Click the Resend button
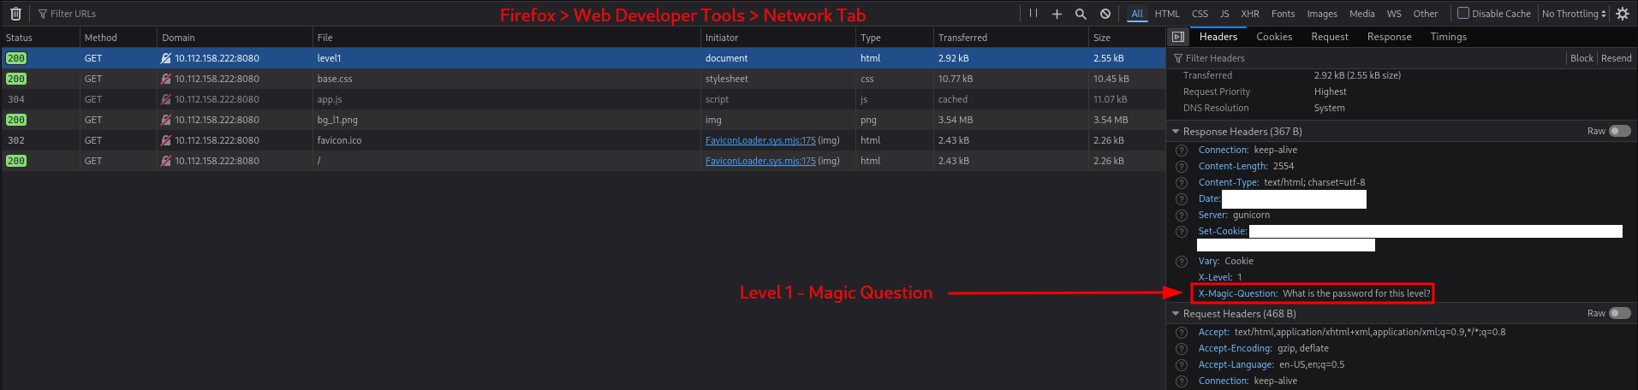Screen dimensions: 1638x390 pos(1616,58)
